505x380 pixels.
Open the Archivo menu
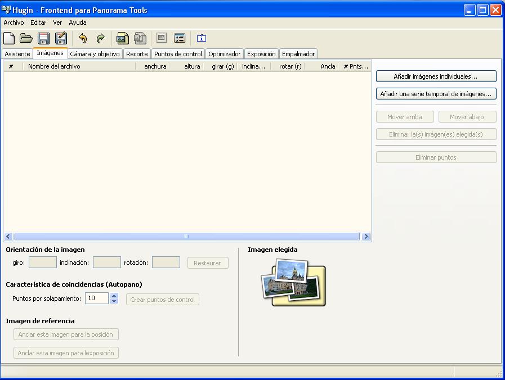(14, 22)
